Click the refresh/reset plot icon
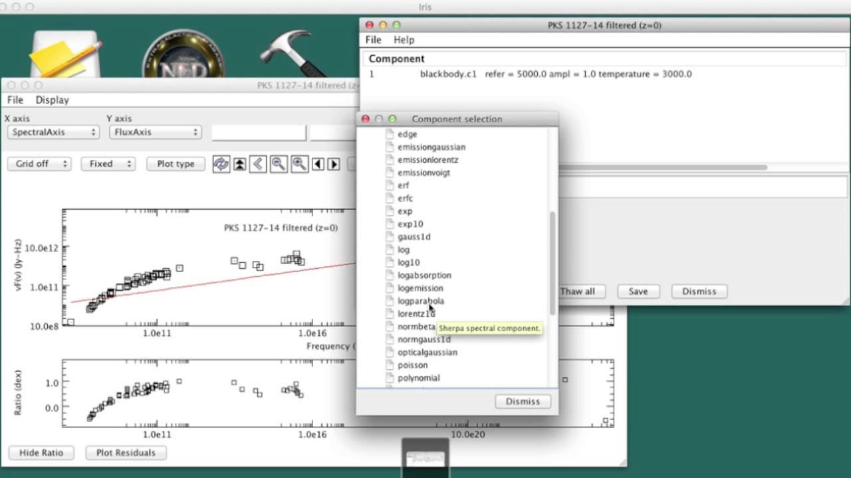 221,164
